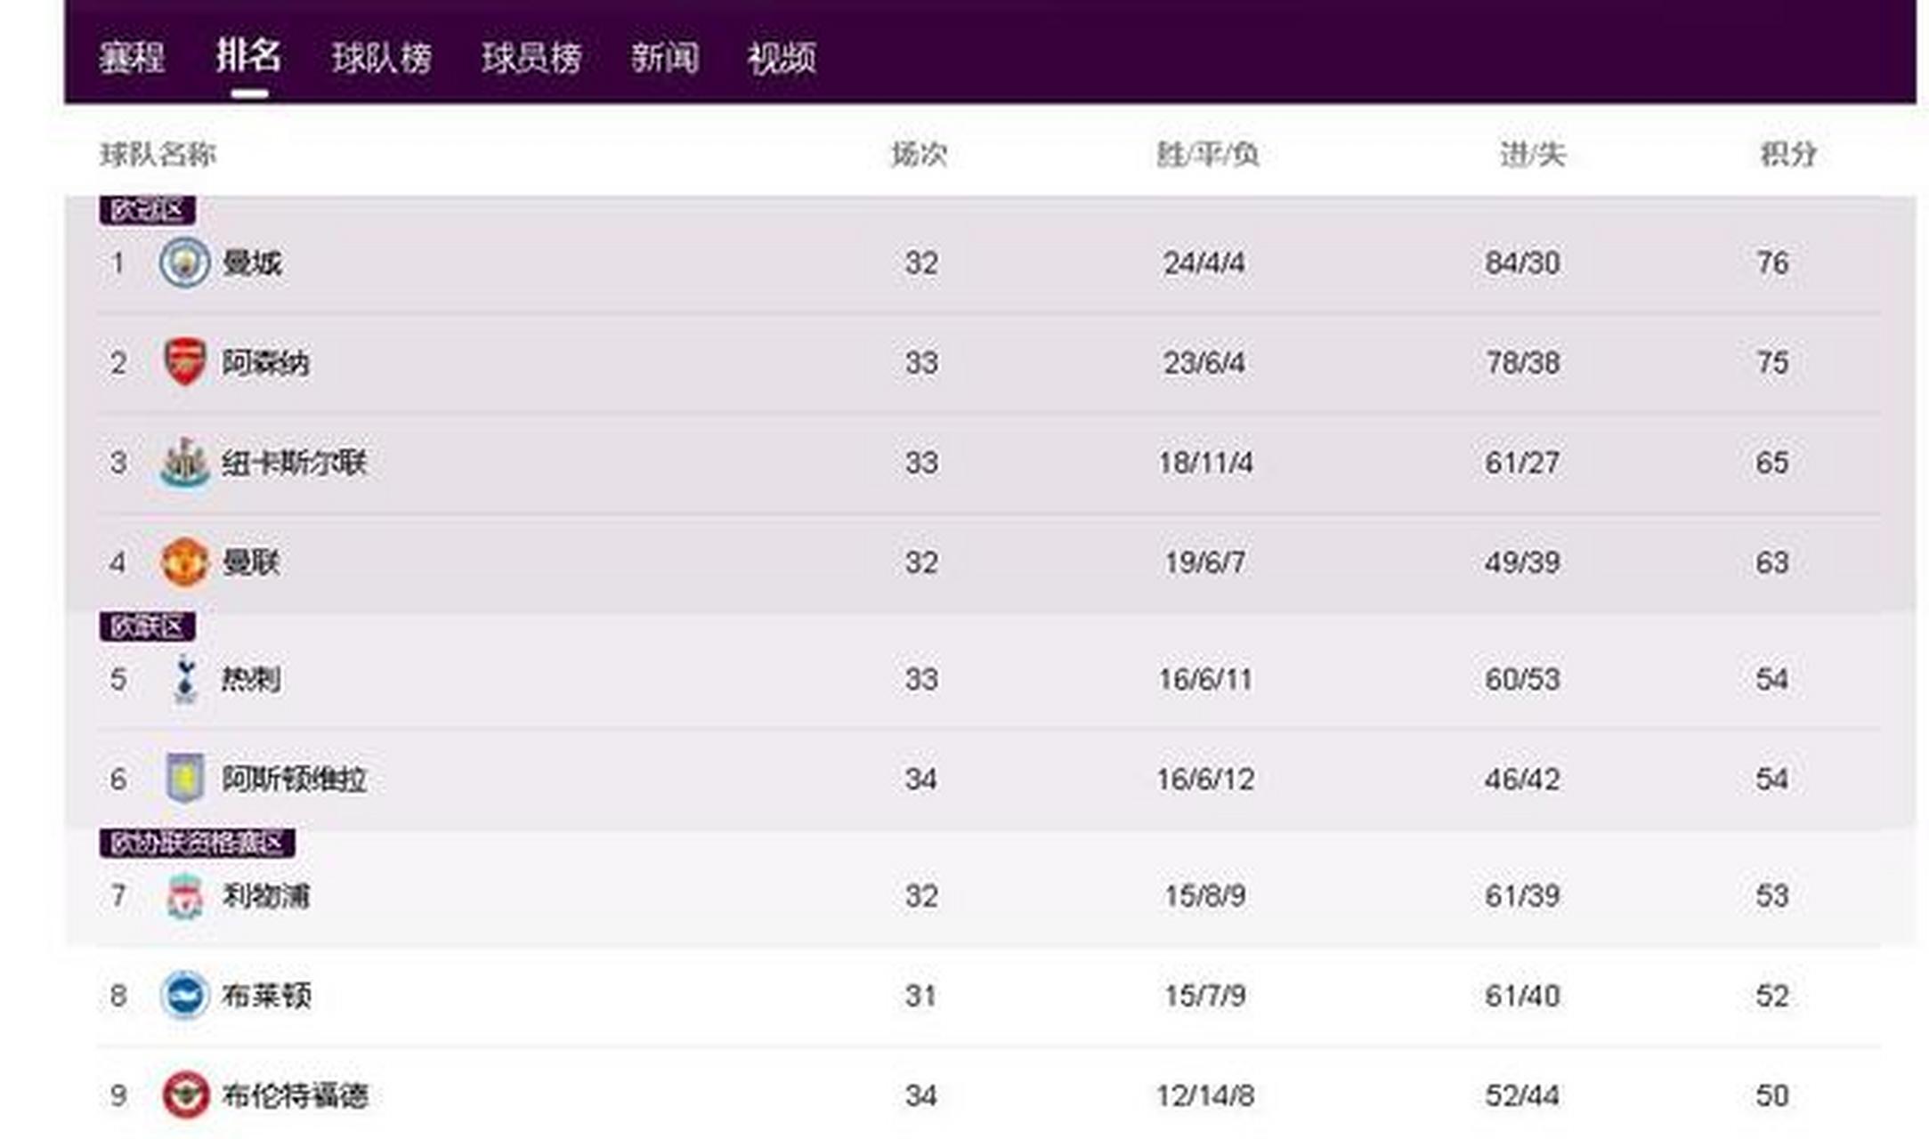Click the 欧冠区 zone label

tap(147, 210)
